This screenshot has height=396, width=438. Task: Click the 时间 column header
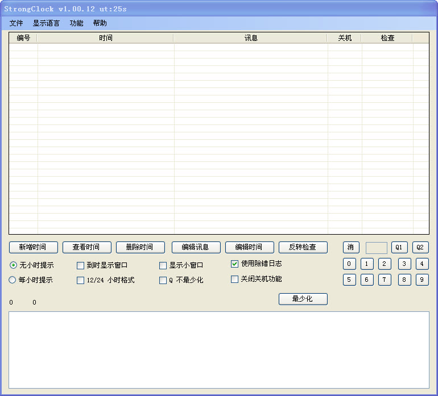tap(105, 38)
